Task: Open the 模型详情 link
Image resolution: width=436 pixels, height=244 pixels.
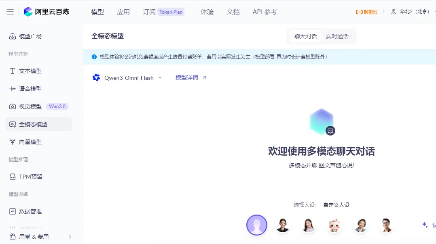Action: point(187,77)
